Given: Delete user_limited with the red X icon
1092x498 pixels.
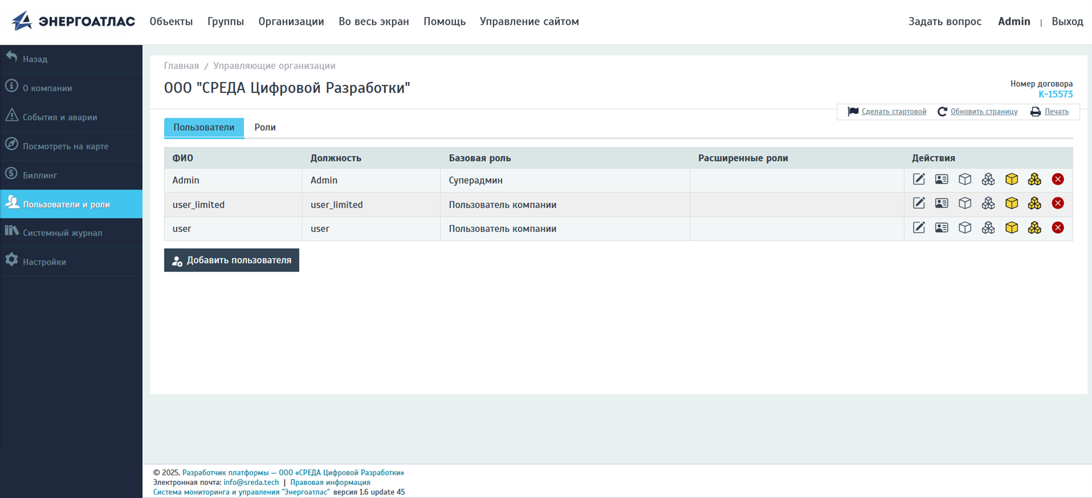Looking at the screenshot, I should pyautogui.click(x=1057, y=204).
